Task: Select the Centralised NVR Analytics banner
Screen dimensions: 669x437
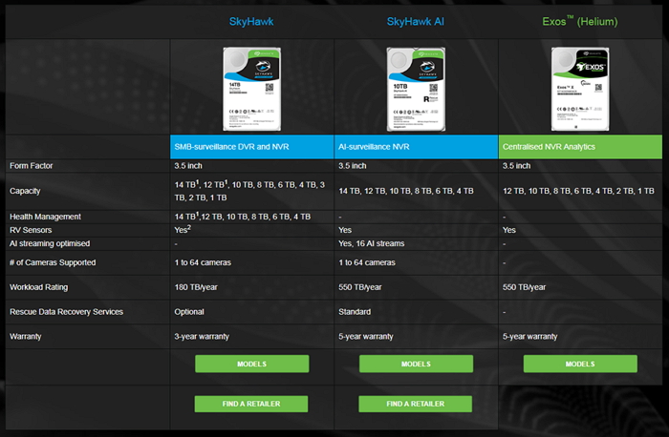Action: pyautogui.click(x=580, y=147)
